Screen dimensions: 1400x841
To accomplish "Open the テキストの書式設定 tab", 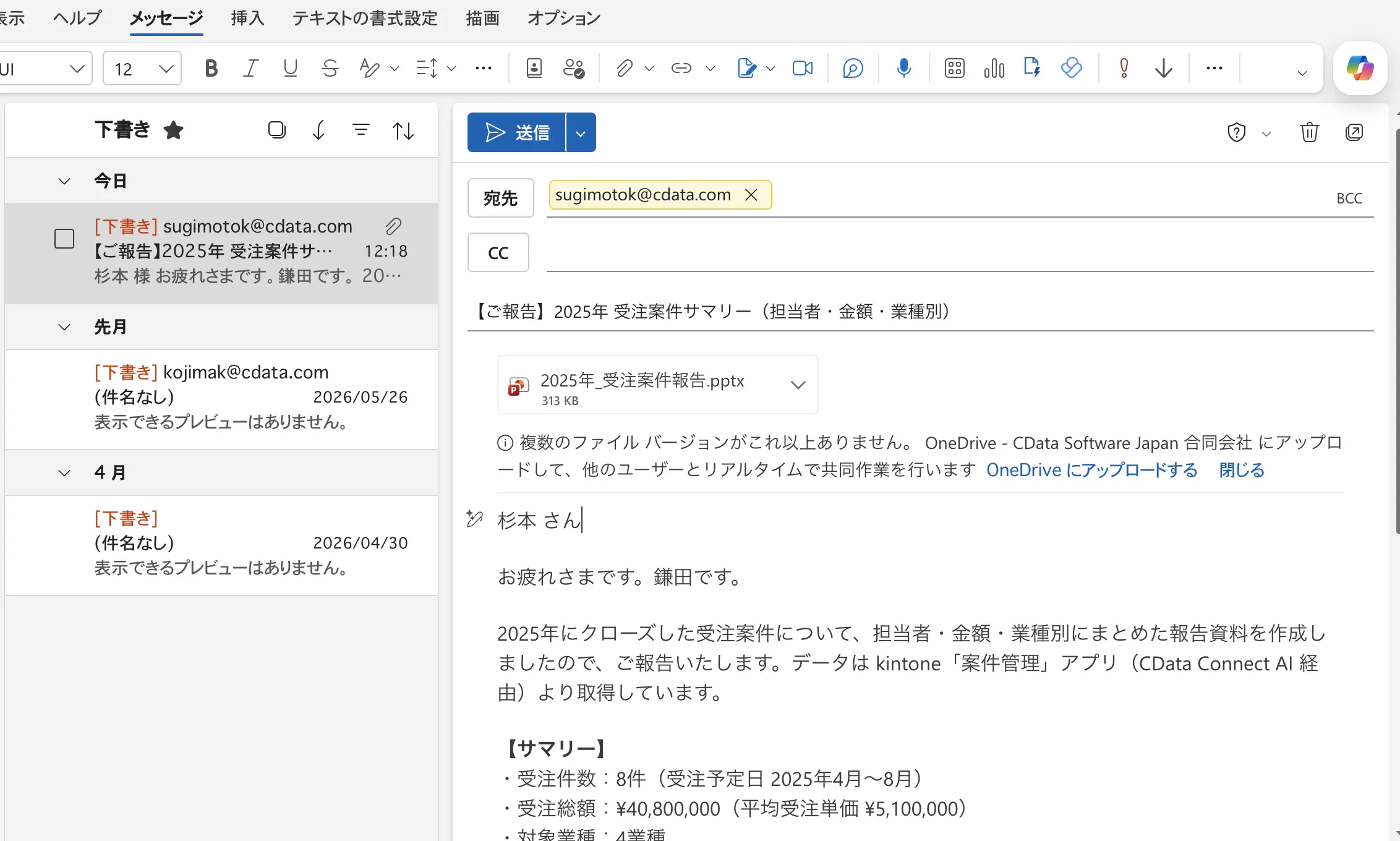I will click(365, 18).
